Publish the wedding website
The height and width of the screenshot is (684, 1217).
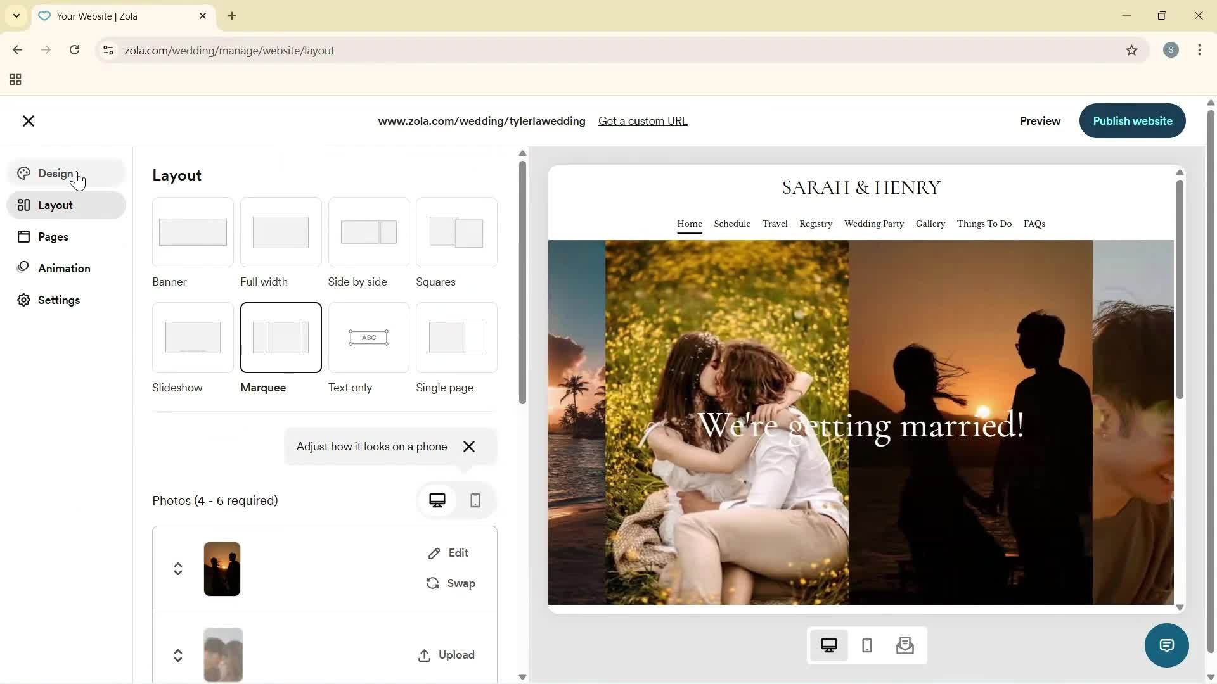tap(1132, 120)
